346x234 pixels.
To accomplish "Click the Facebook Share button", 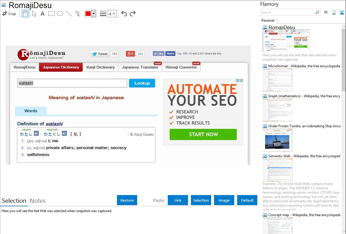I will [x=170, y=54].
